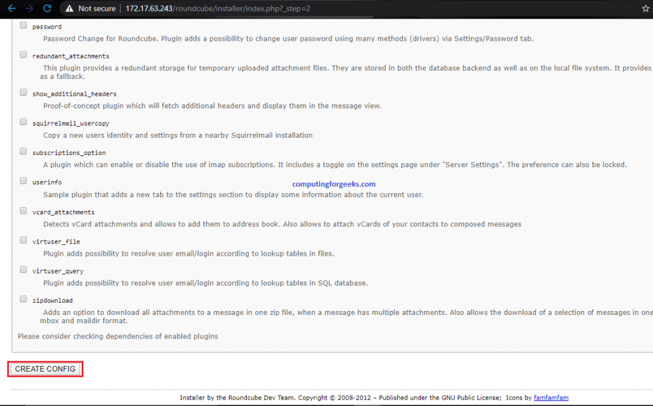Open the computingforgeeks.com link
The image size is (653, 406).
(x=334, y=184)
